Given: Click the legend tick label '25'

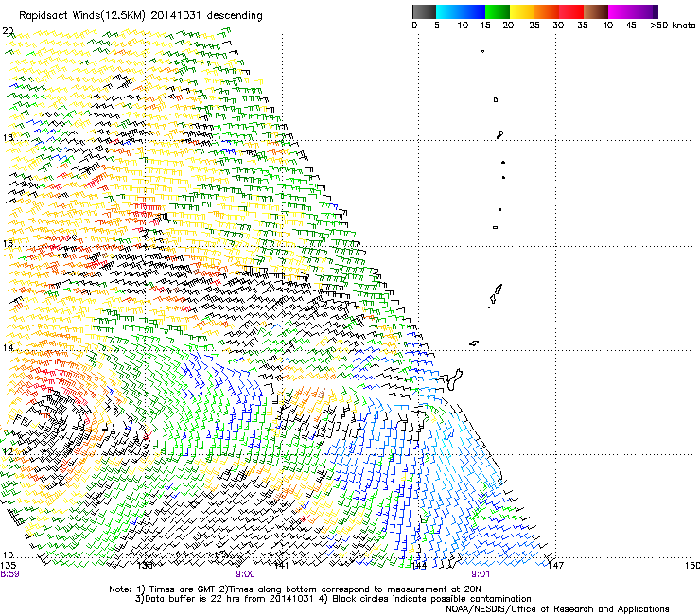Looking at the screenshot, I should [534, 26].
